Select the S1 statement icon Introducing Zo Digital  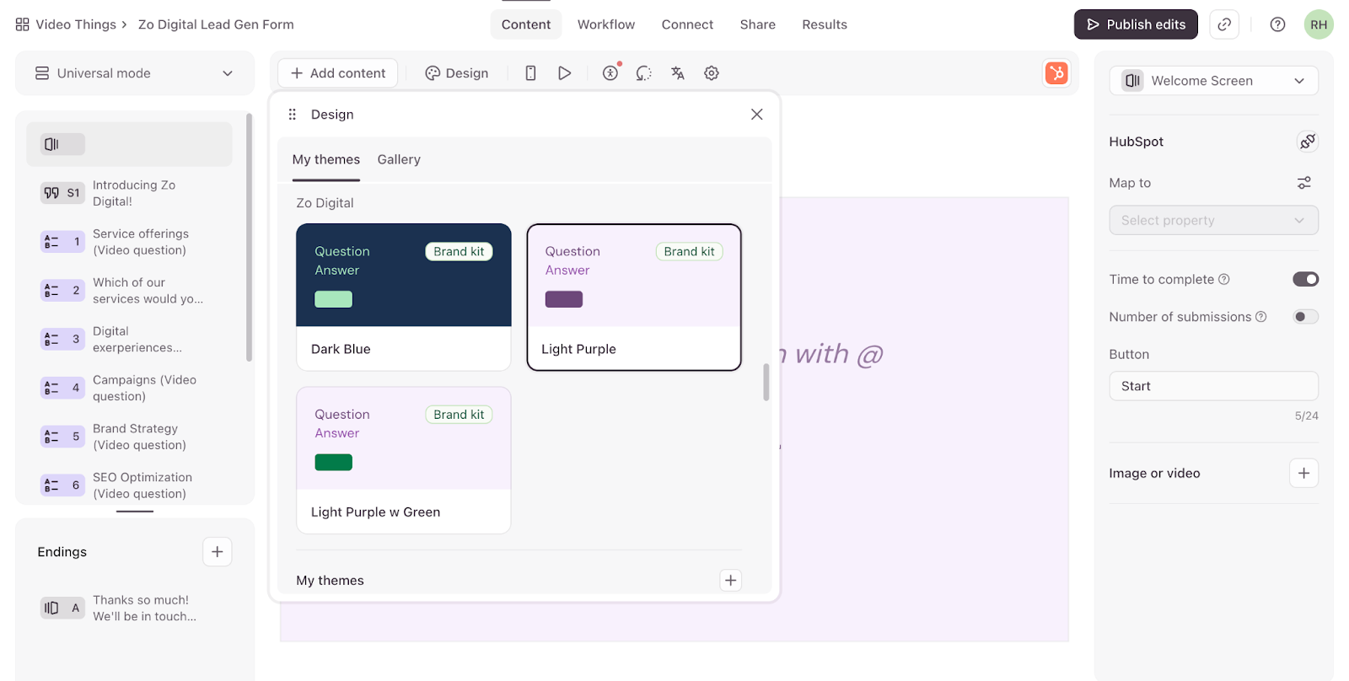pyautogui.click(x=63, y=193)
